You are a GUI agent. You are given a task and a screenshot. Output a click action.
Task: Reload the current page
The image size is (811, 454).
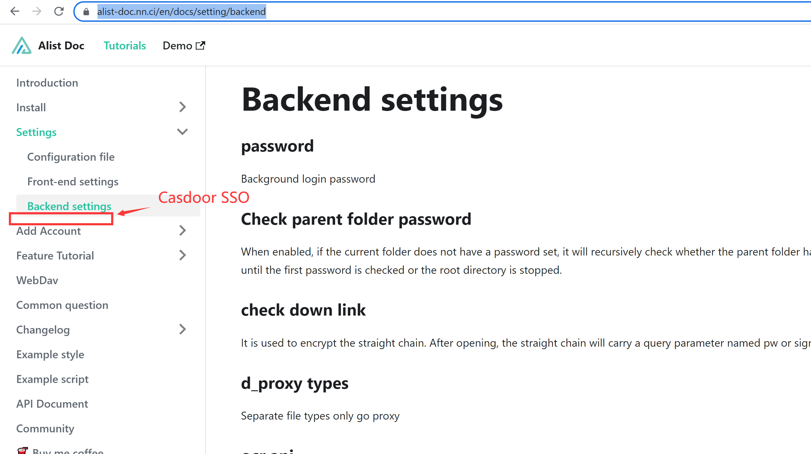click(x=59, y=11)
